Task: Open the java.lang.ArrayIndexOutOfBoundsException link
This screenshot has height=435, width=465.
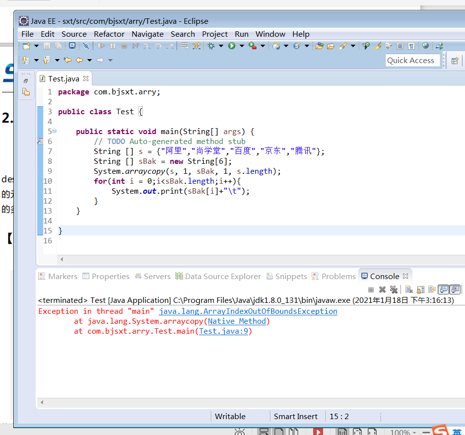Action: tap(248, 311)
